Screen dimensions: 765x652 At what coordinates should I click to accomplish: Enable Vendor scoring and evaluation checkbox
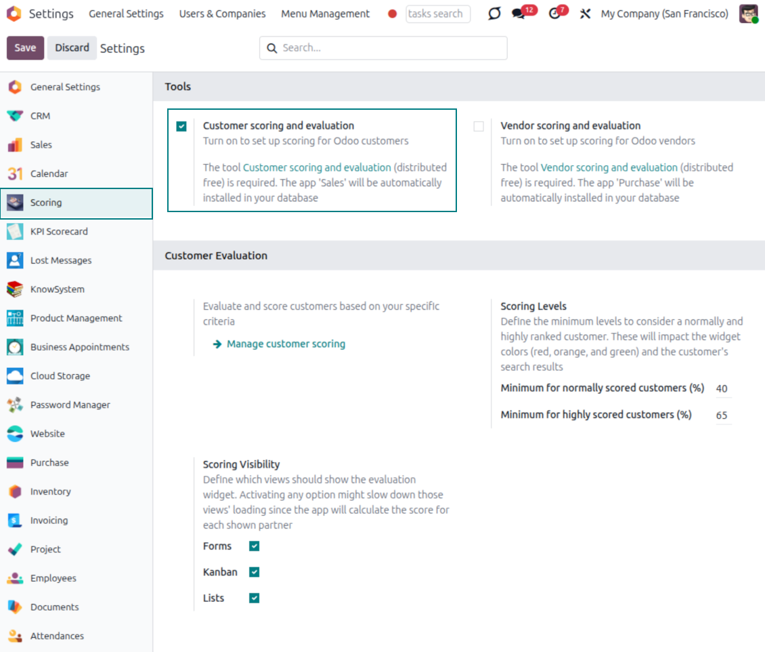[x=479, y=126]
